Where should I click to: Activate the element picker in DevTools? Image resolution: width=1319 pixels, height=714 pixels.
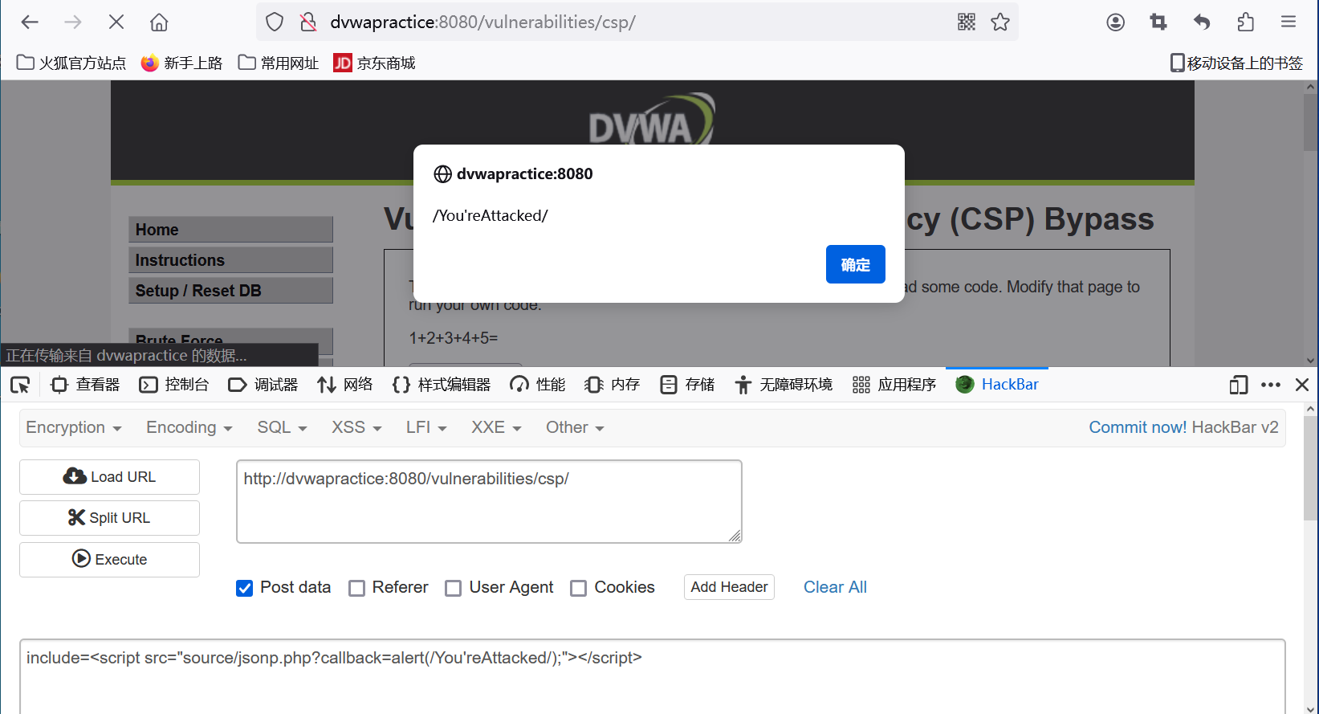point(20,386)
